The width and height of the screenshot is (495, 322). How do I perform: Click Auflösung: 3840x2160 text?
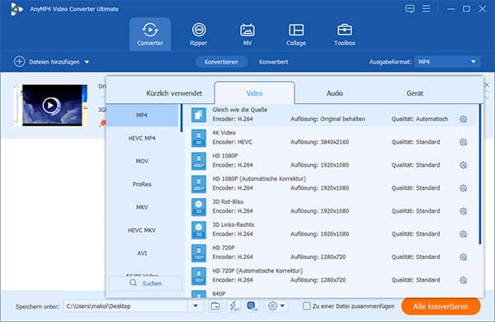pos(319,142)
